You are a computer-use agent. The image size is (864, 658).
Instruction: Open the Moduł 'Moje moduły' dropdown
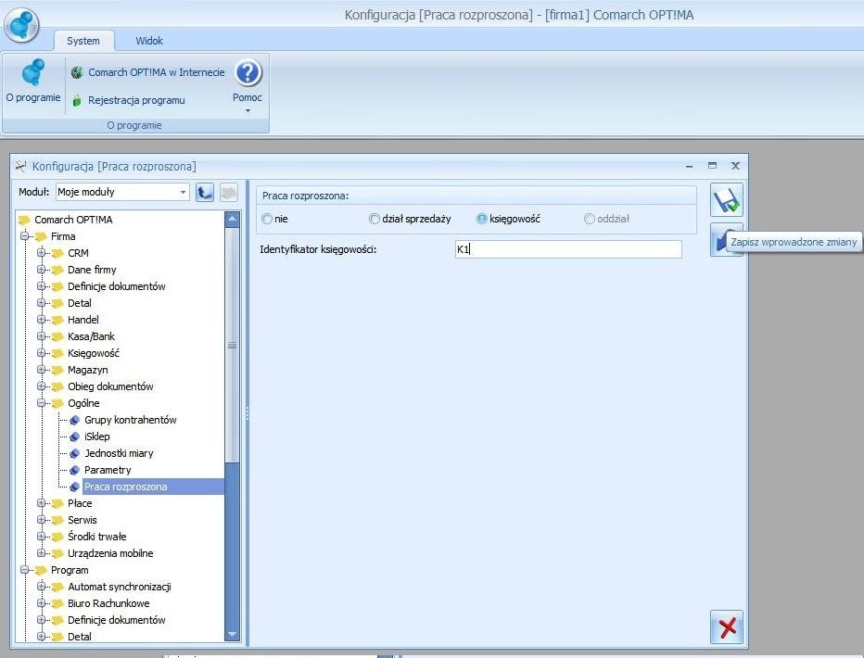183,192
